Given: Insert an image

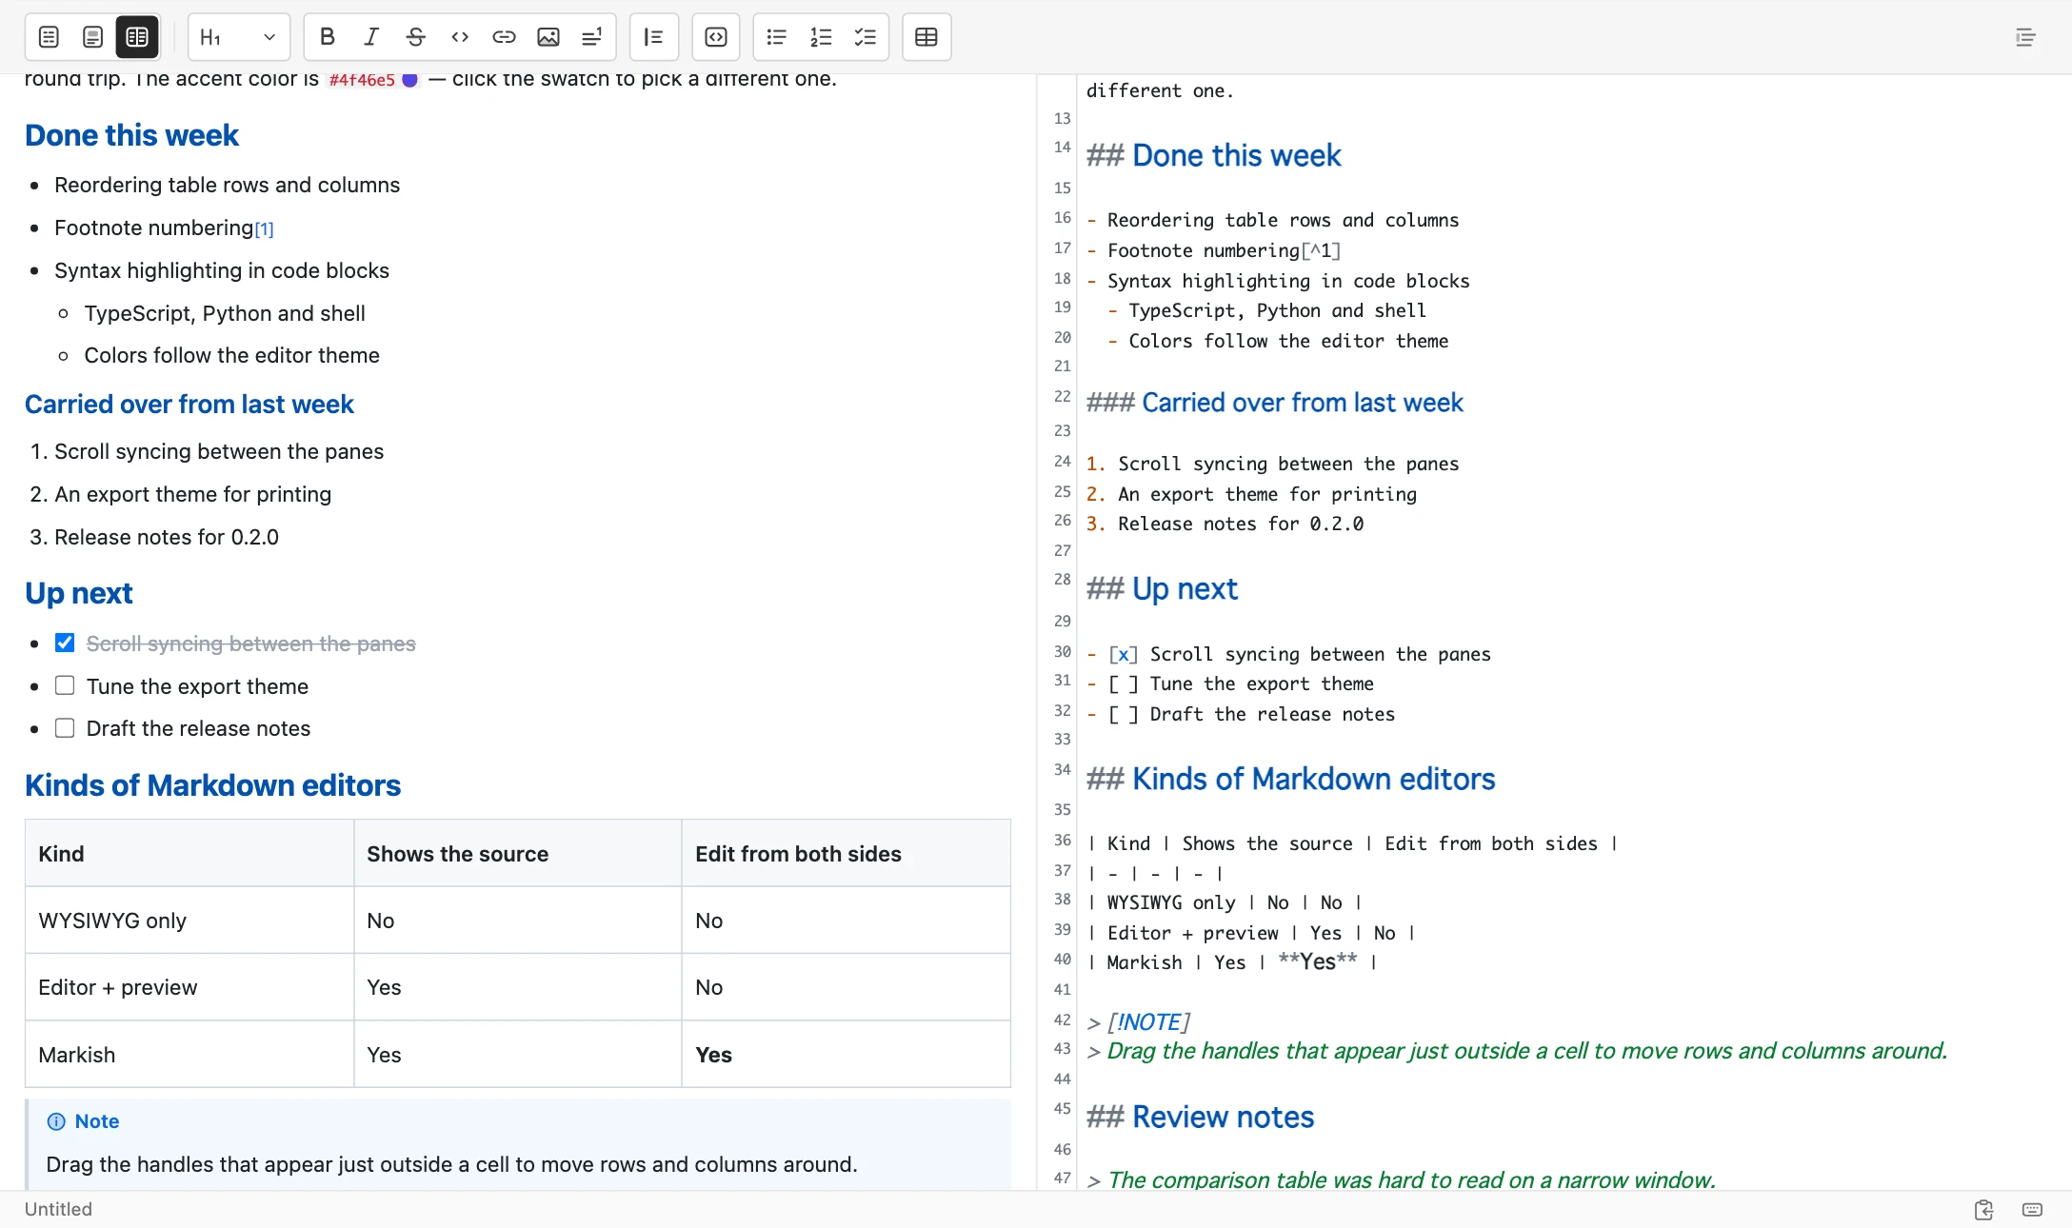Looking at the screenshot, I should [x=548, y=37].
